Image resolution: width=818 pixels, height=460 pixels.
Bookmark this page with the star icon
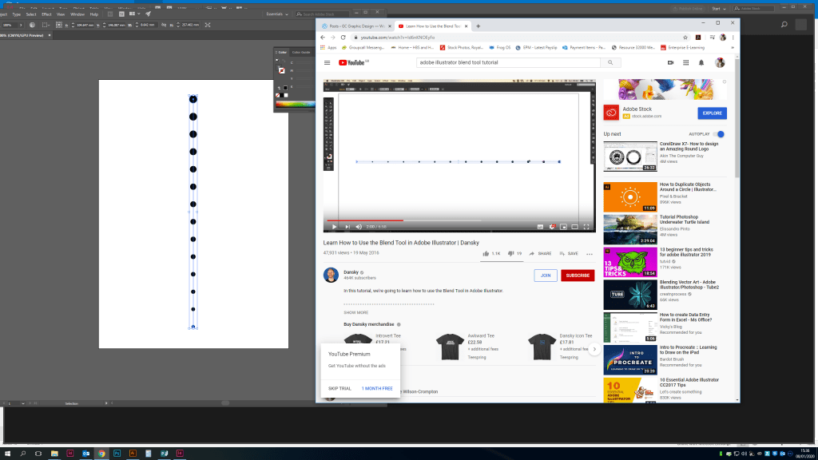(x=685, y=38)
